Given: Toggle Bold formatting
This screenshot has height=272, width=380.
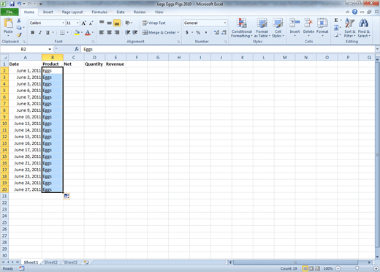Looking at the screenshot, I should pos(32,32).
